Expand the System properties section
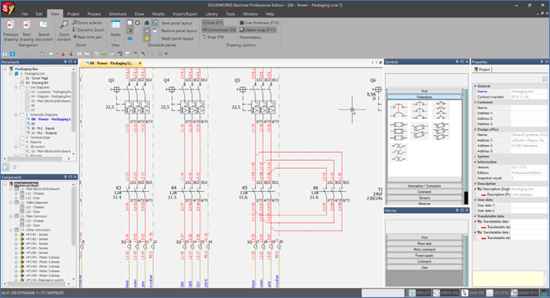 click(x=475, y=157)
